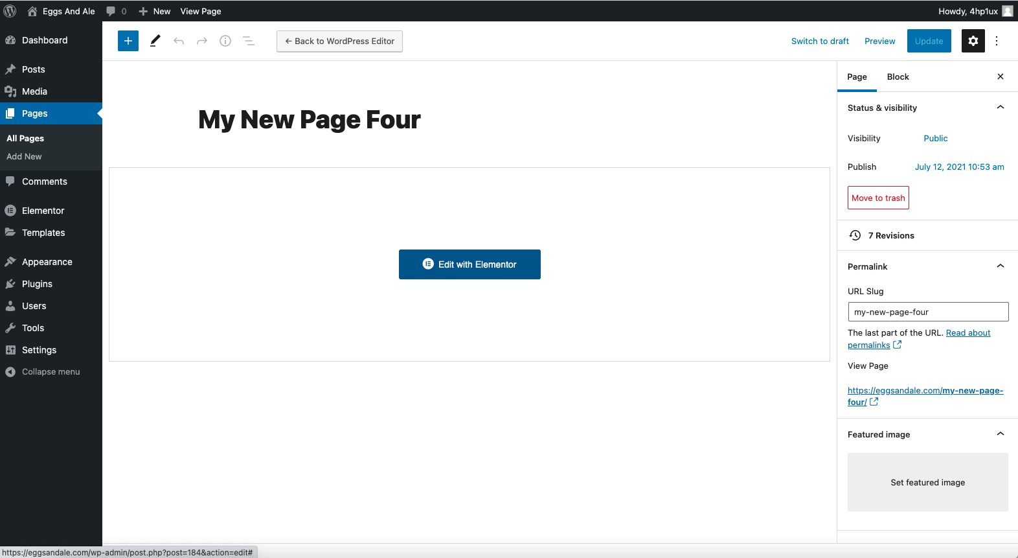Click Move to trash
The width and height of the screenshot is (1018, 558).
(878, 198)
